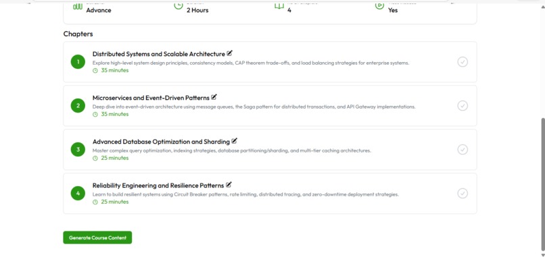
Task: Mark Distributed Systems chapter as complete
Action: pyautogui.click(x=463, y=62)
